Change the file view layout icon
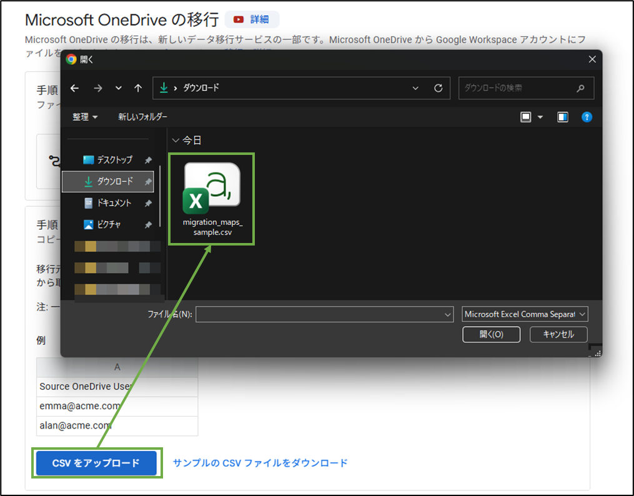634x496 pixels. tap(526, 117)
